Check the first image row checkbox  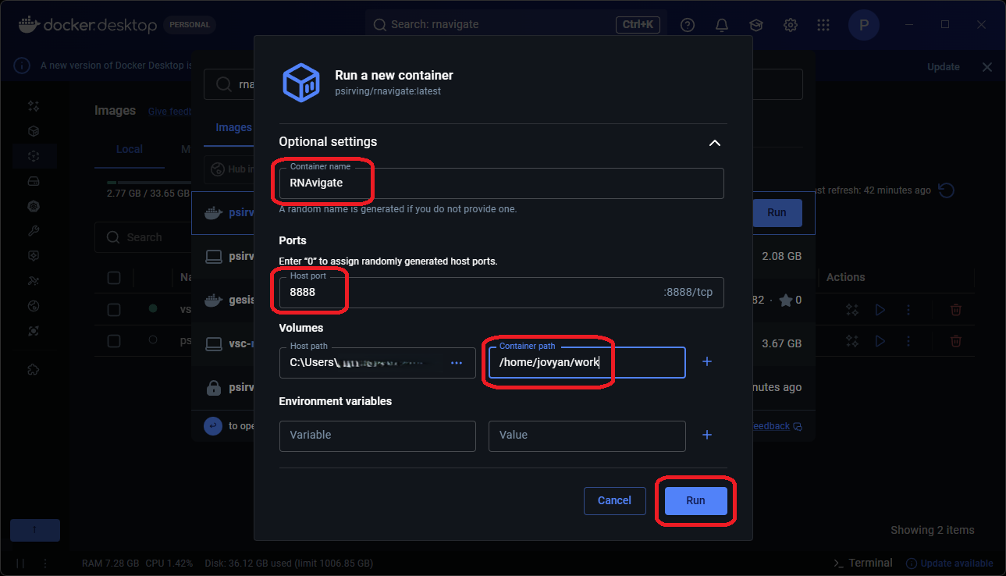[114, 310]
